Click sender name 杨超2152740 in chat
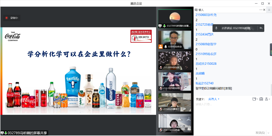This screenshot has width=272, height=136. pyautogui.click(x=204, y=83)
